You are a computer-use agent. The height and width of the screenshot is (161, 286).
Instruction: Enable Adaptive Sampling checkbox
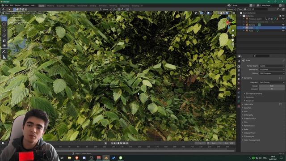tap(247, 93)
